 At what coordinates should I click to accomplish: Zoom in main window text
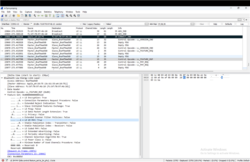coord(67,16)
